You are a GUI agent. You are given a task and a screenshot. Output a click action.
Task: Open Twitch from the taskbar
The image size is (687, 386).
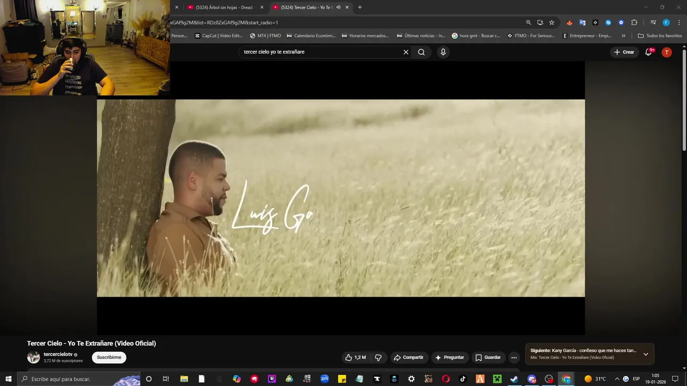coord(272,379)
